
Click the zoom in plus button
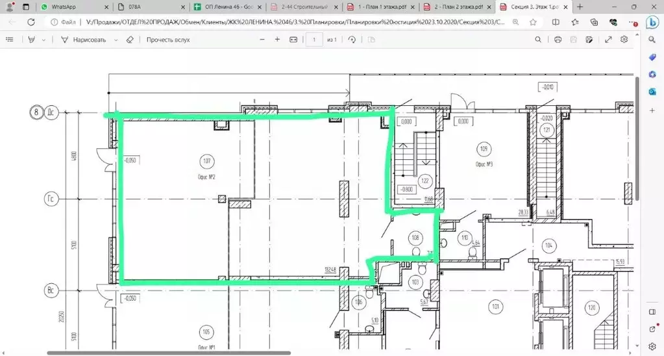(277, 40)
